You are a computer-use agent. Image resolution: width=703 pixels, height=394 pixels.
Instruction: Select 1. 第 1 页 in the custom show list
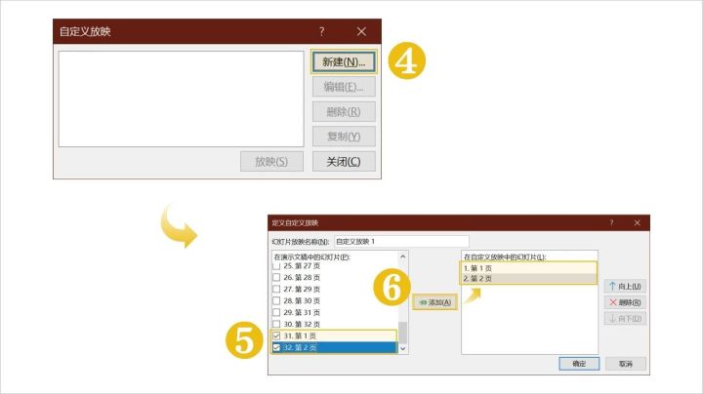[x=529, y=268]
